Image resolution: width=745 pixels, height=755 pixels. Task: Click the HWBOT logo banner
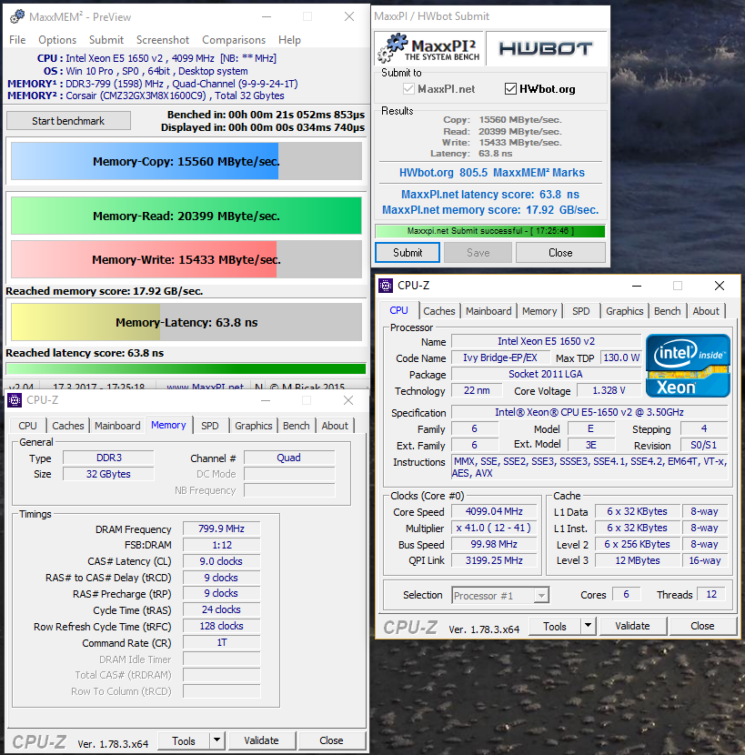click(x=546, y=48)
